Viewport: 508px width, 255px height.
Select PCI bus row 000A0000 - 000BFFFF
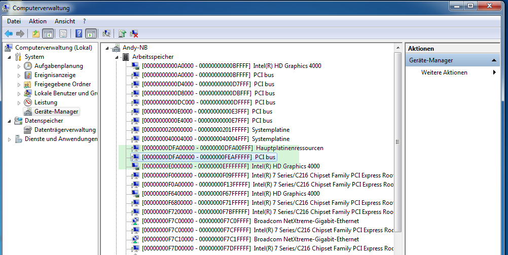coord(208,75)
